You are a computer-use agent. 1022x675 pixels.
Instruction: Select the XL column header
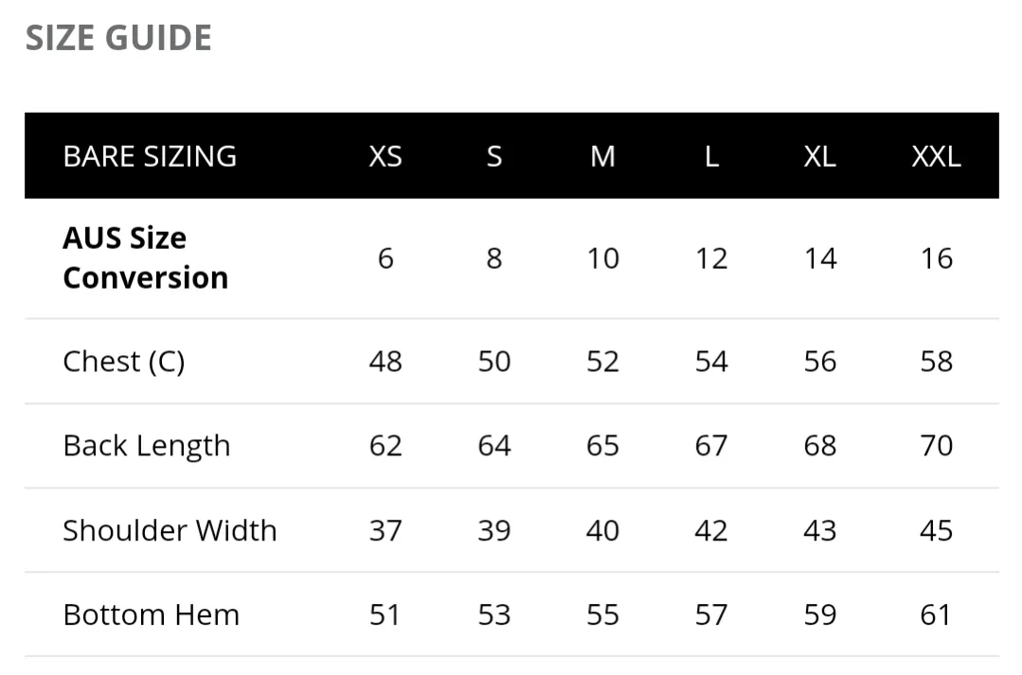pos(820,156)
